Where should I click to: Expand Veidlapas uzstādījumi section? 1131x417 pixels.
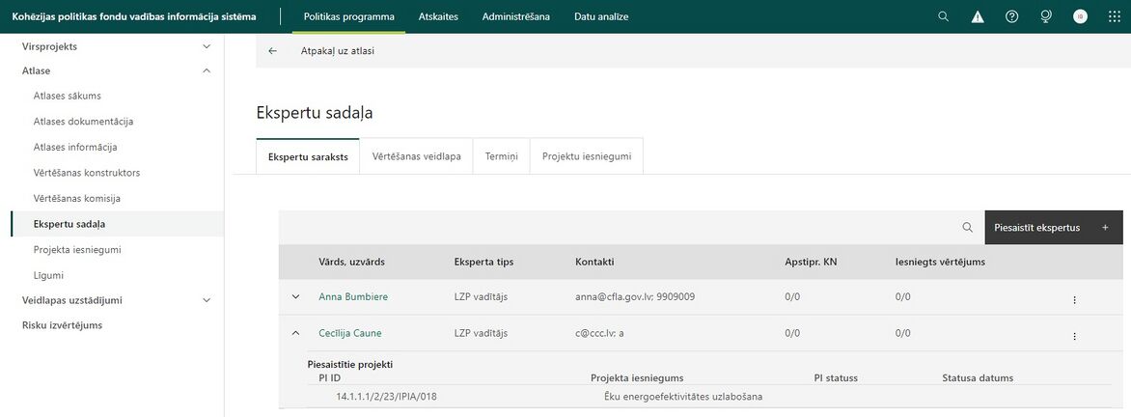coord(207,300)
